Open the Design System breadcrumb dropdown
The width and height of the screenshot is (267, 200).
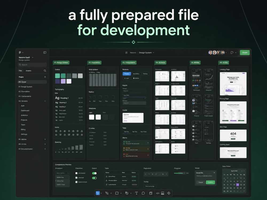(154, 53)
